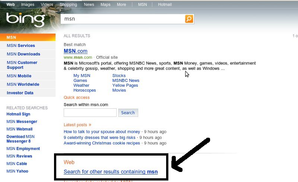Open the Latest posts link
This screenshot has width=298, height=182.
[x=77, y=125]
